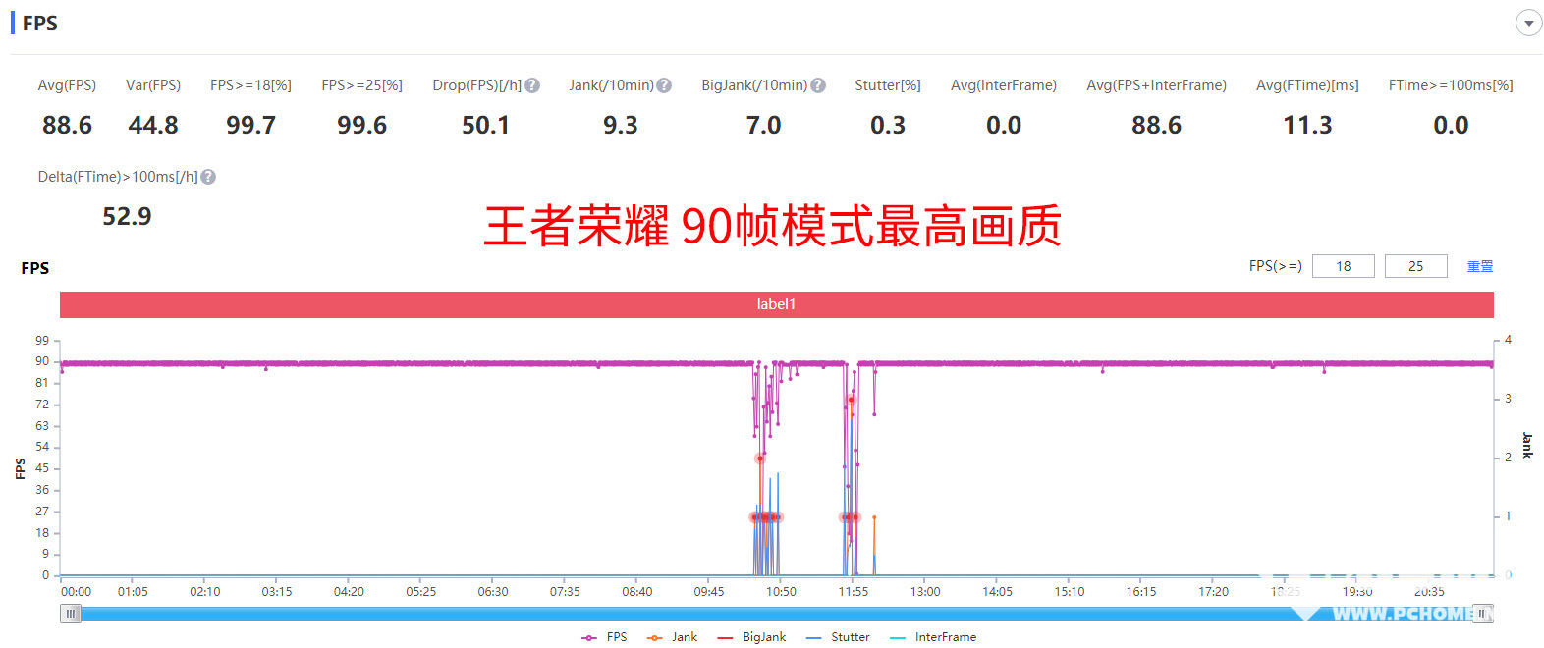Image resolution: width=1544 pixels, height=648 pixels.
Task: Select the red label1 bar
Action: 776,304
